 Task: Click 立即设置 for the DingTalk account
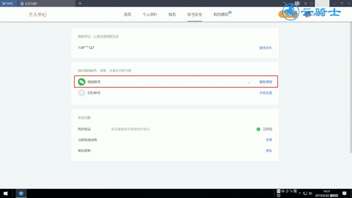pyautogui.click(x=266, y=93)
